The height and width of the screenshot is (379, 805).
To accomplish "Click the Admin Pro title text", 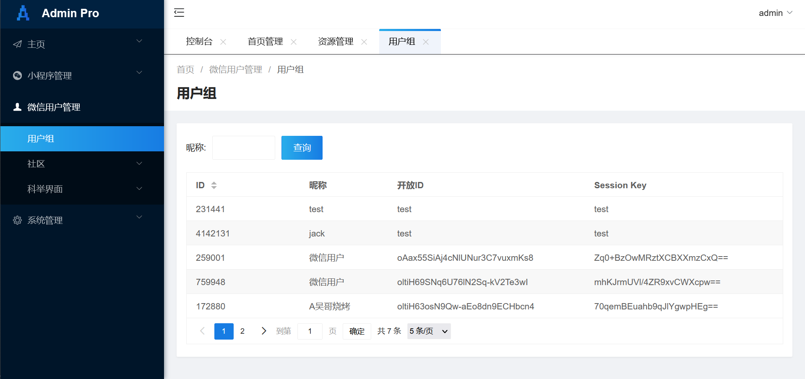I will [x=70, y=13].
